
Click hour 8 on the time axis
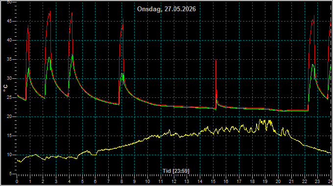point(121,182)
